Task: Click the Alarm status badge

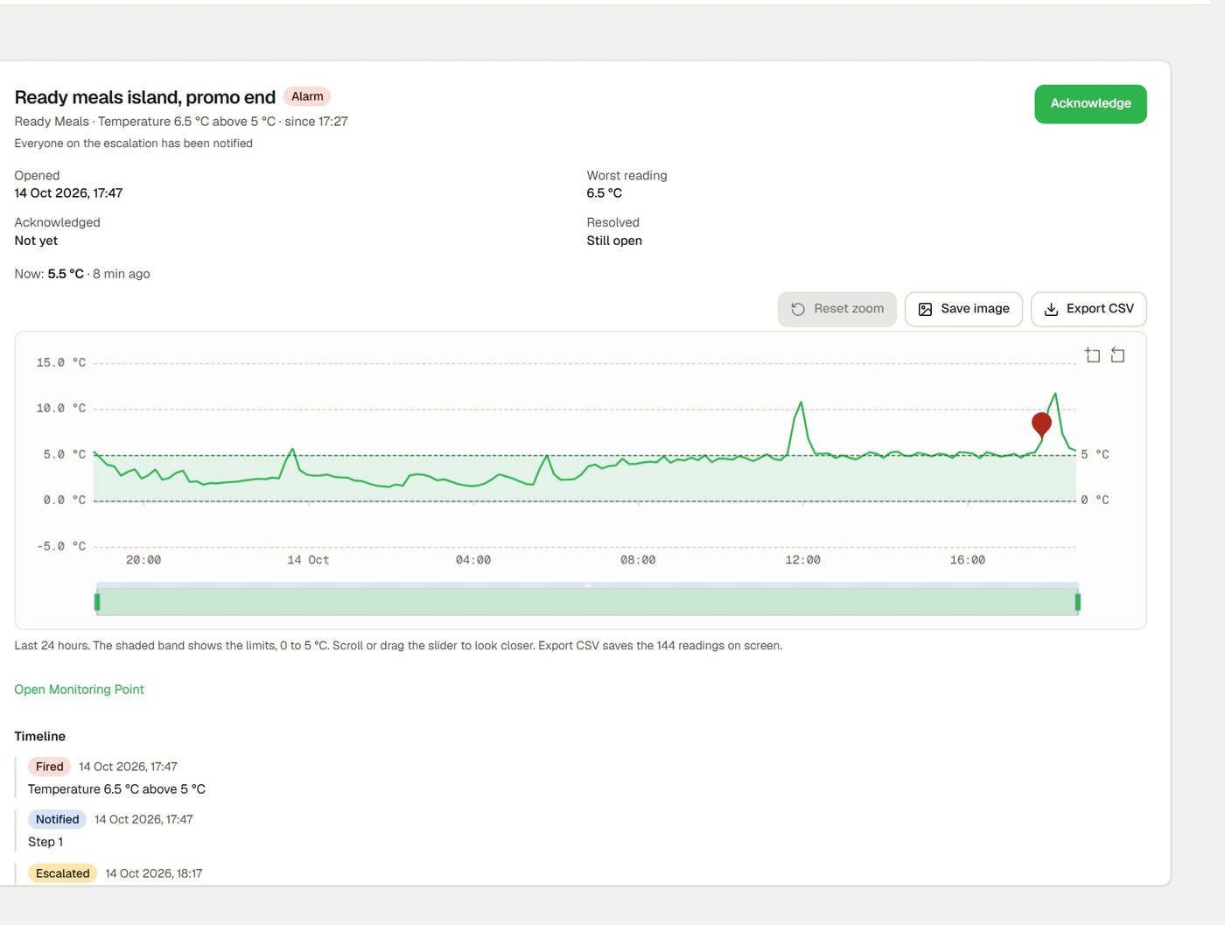Action: tap(307, 96)
